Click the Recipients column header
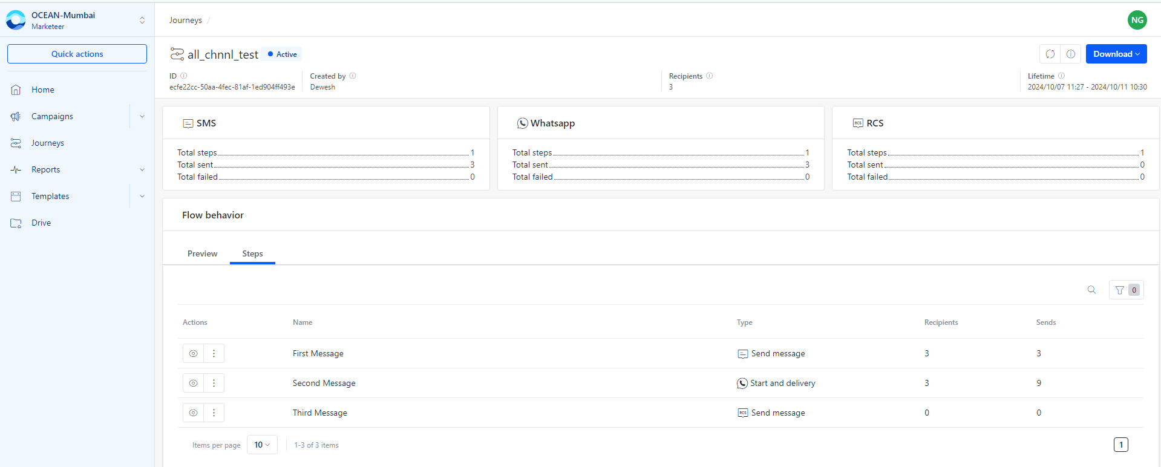Screen dimensions: 1161x467 (x=941, y=322)
